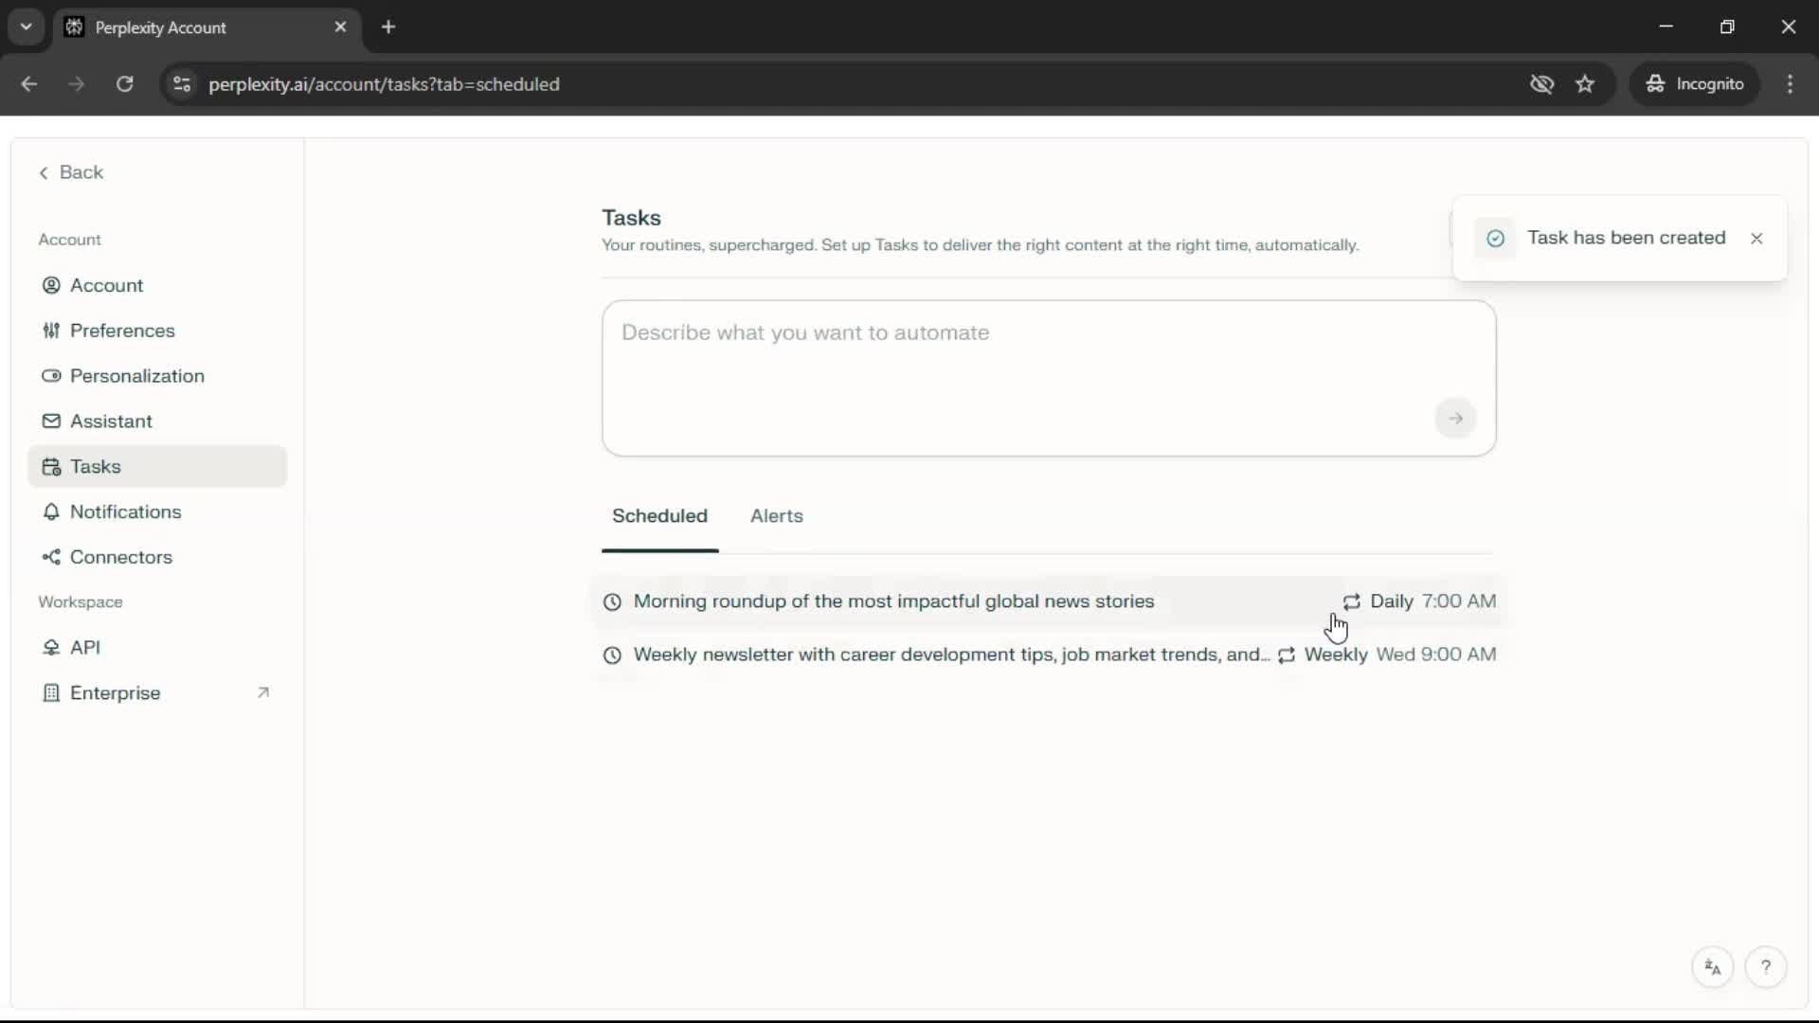This screenshot has width=1819, height=1023.
Task: Go Back from account settings
Action: tap(71, 172)
